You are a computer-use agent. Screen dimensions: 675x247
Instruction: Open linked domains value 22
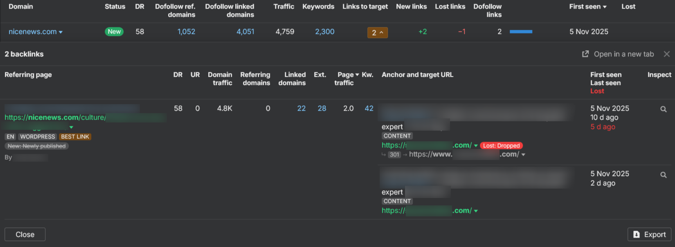(x=301, y=108)
